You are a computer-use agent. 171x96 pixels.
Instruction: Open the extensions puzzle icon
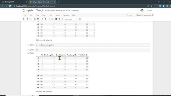pos(164,6)
